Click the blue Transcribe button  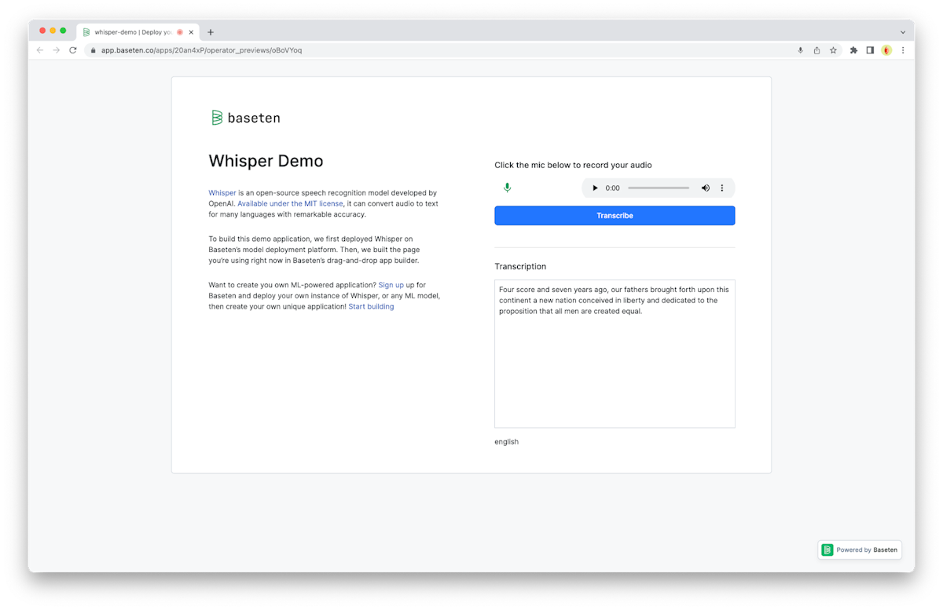coord(615,215)
